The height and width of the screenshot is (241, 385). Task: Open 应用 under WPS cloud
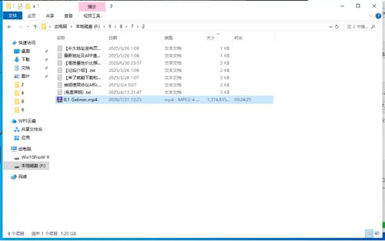[x=22, y=138]
